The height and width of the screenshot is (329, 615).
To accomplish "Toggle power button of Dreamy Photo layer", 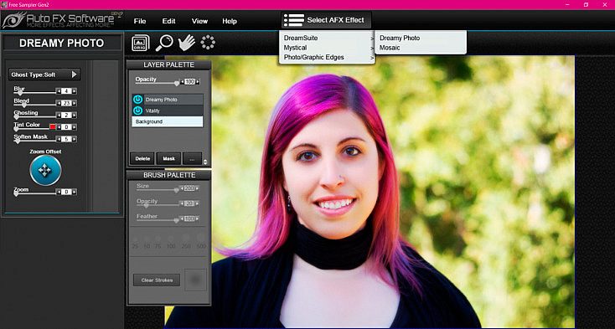I will pos(137,100).
